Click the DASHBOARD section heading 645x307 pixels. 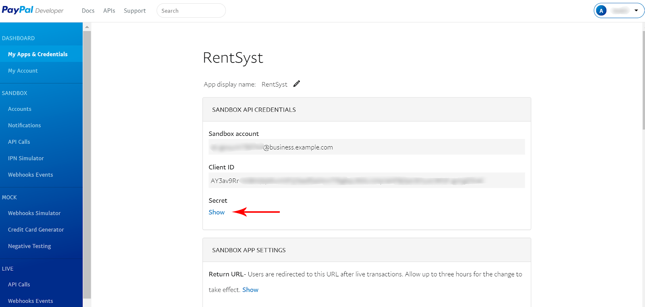19,38
